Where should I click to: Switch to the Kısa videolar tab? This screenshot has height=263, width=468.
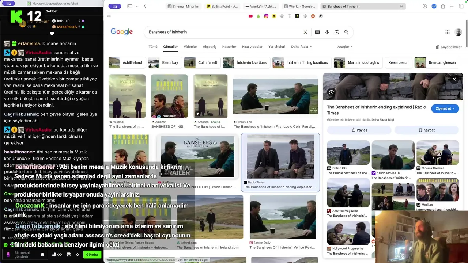click(x=252, y=47)
